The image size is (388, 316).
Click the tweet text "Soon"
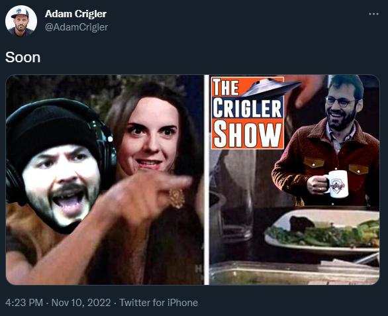coord(23,58)
